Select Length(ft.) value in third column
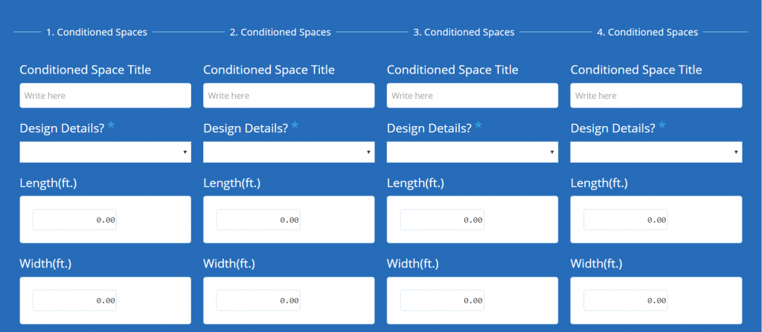Viewport: 762px width, 332px height. (442, 220)
